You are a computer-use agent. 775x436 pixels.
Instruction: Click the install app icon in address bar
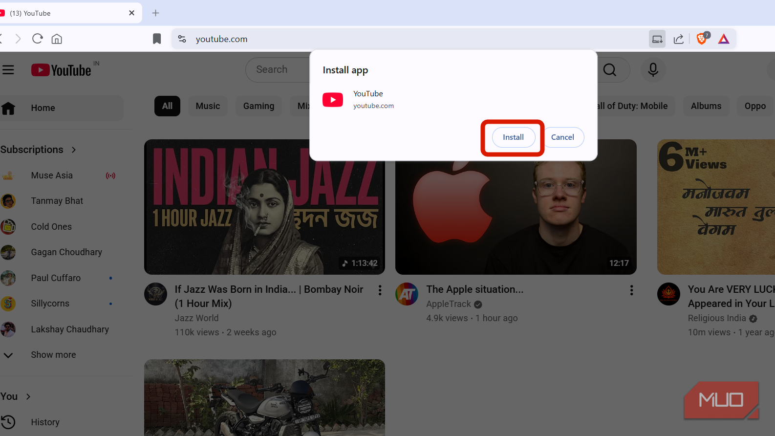[657, 39]
